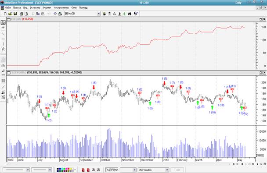Open The Explorer binoculars icon
This screenshot has height=173, width=267.
click(x=130, y=14)
